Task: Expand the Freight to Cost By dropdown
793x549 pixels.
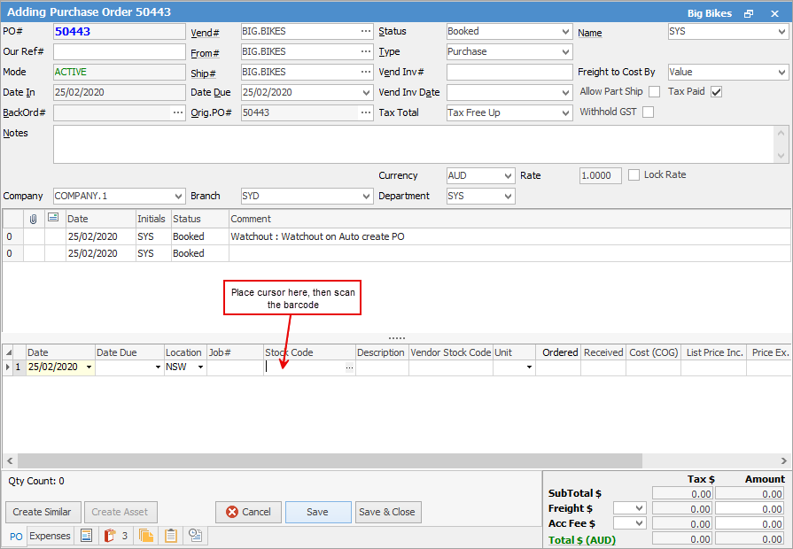Action: point(781,73)
